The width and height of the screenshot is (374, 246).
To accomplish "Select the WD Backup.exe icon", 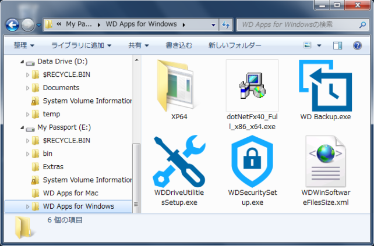I will [x=325, y=85].
